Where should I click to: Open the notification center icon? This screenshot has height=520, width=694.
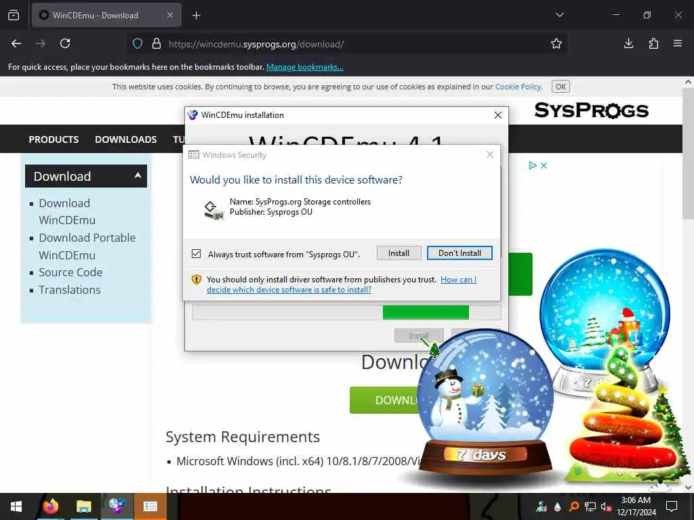click(x=672, y=506)
